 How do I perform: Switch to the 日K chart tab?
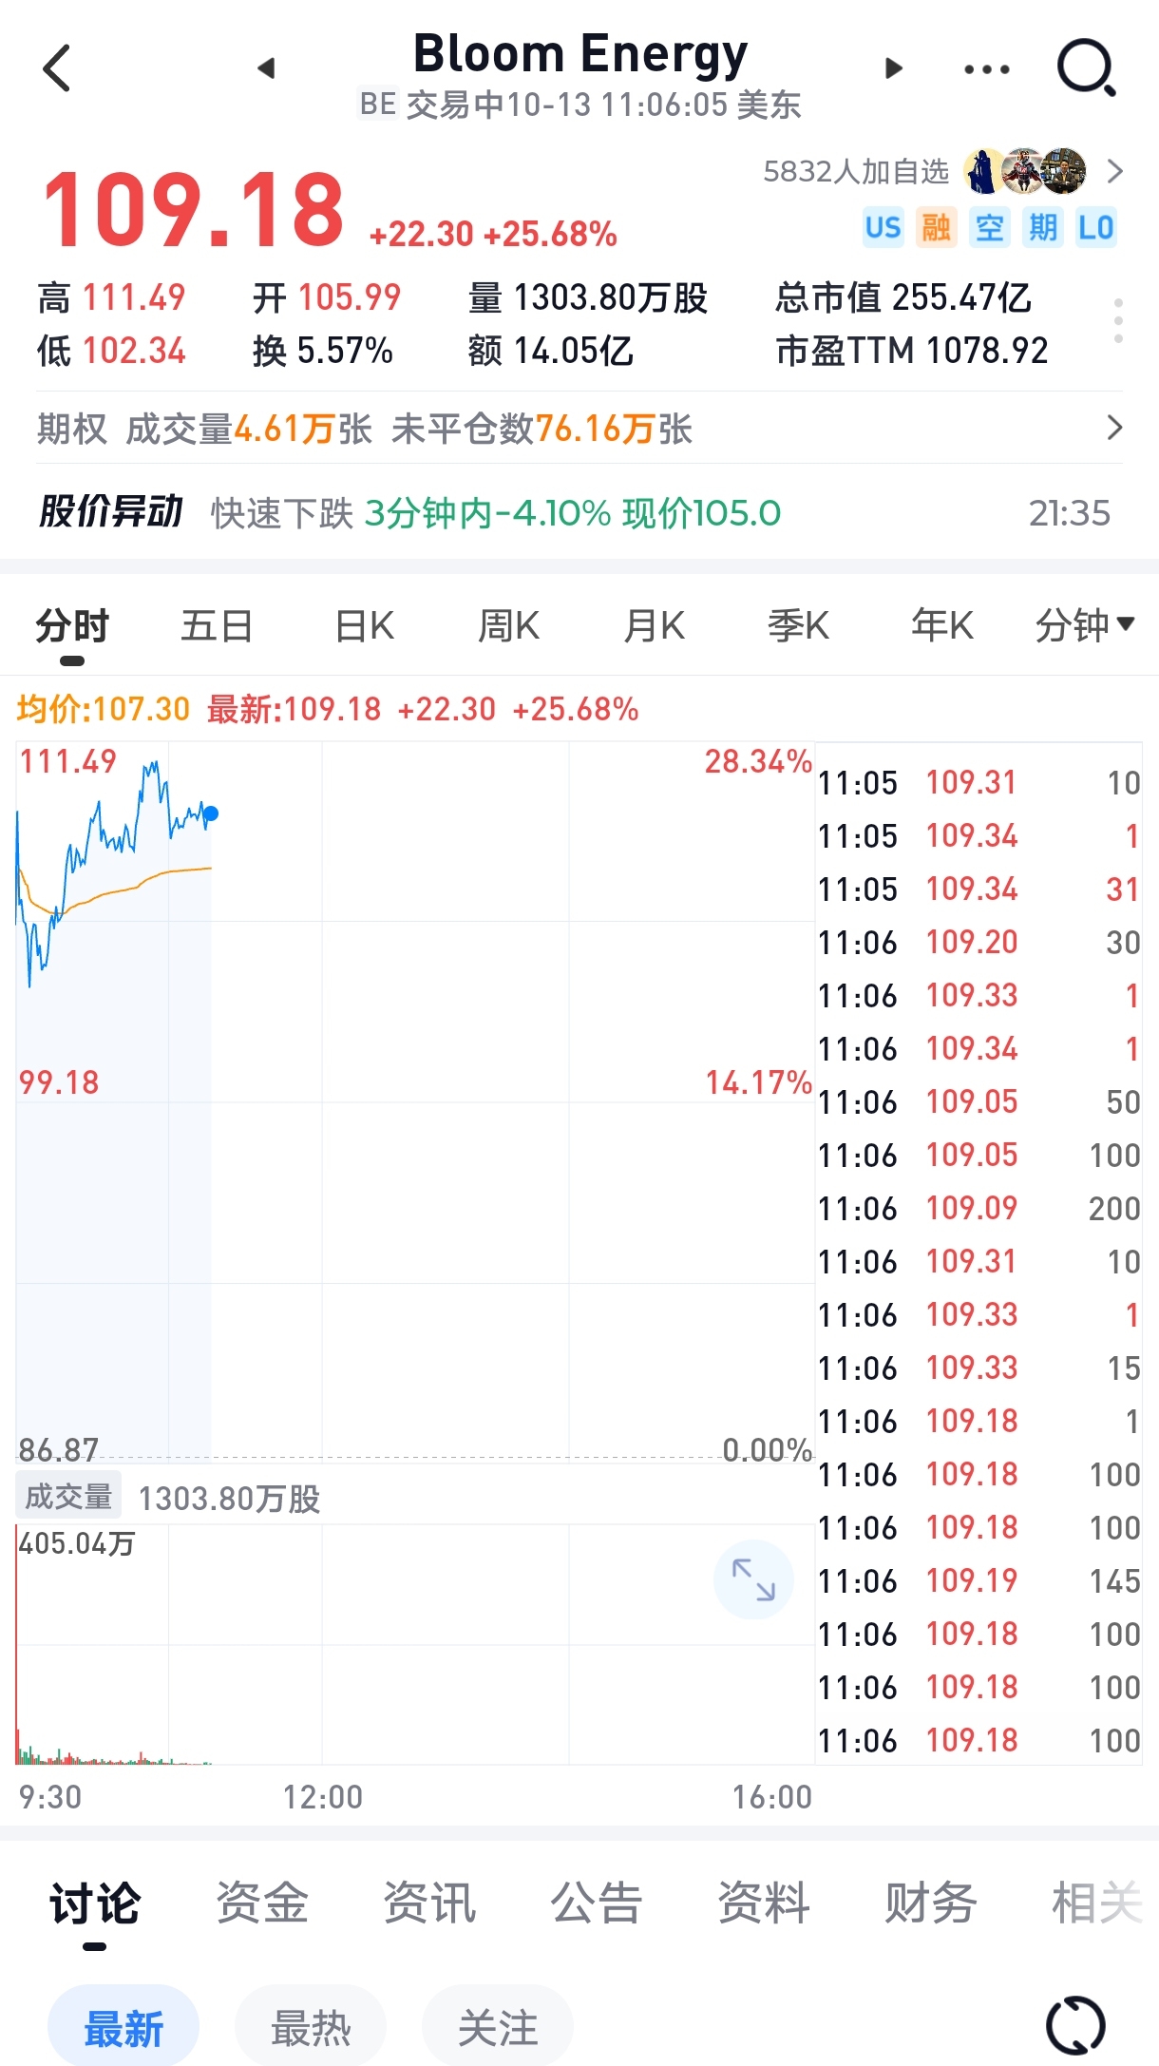pyautogui.click(x=365, y=626)
